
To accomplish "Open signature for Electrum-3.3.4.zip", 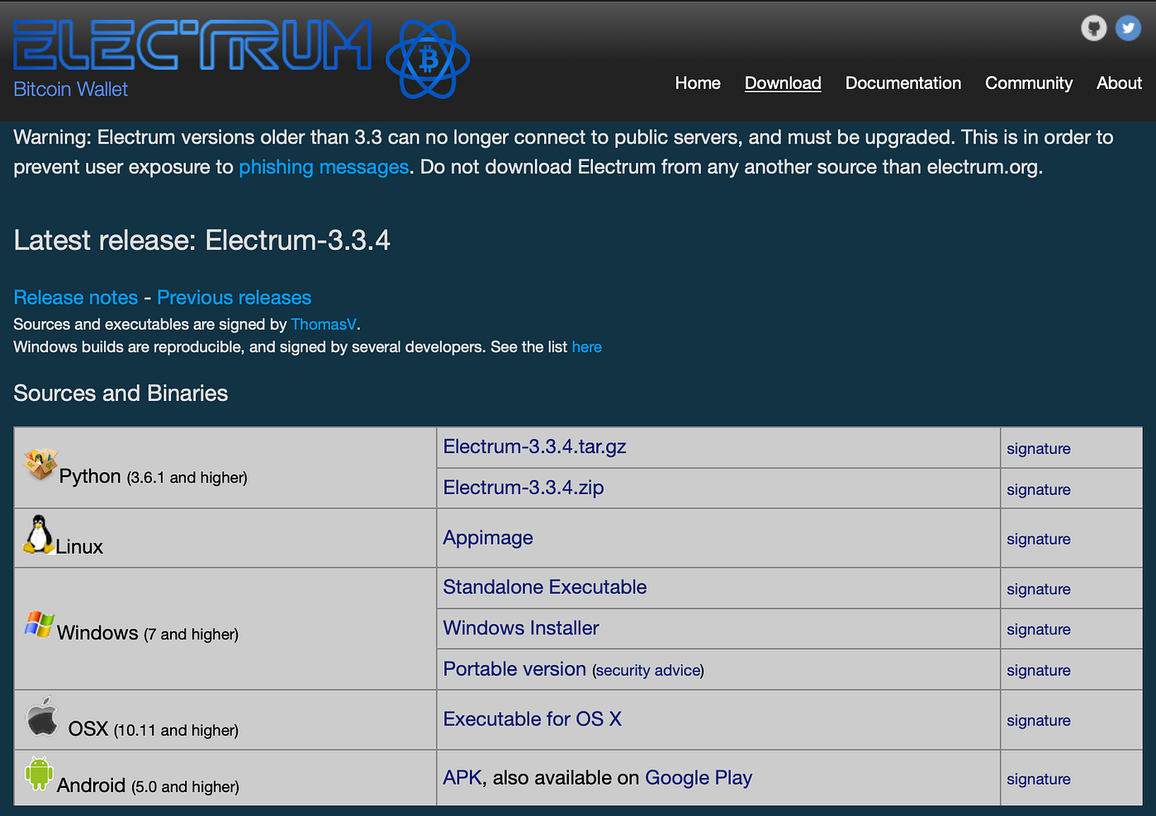I will (x=1039, y=489).
